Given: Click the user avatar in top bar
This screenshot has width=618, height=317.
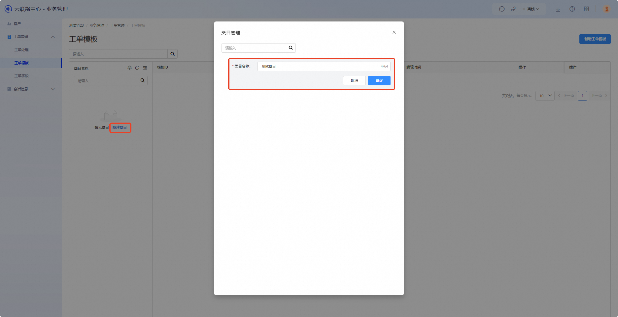Looking at the screenshot, I should [x=606, y=9].
